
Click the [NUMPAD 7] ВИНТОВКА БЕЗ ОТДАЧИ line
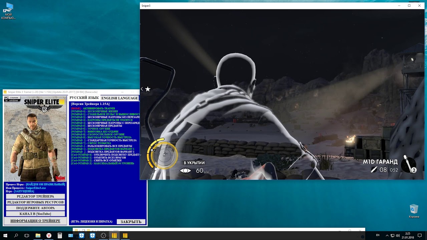(x=94, y=132)
